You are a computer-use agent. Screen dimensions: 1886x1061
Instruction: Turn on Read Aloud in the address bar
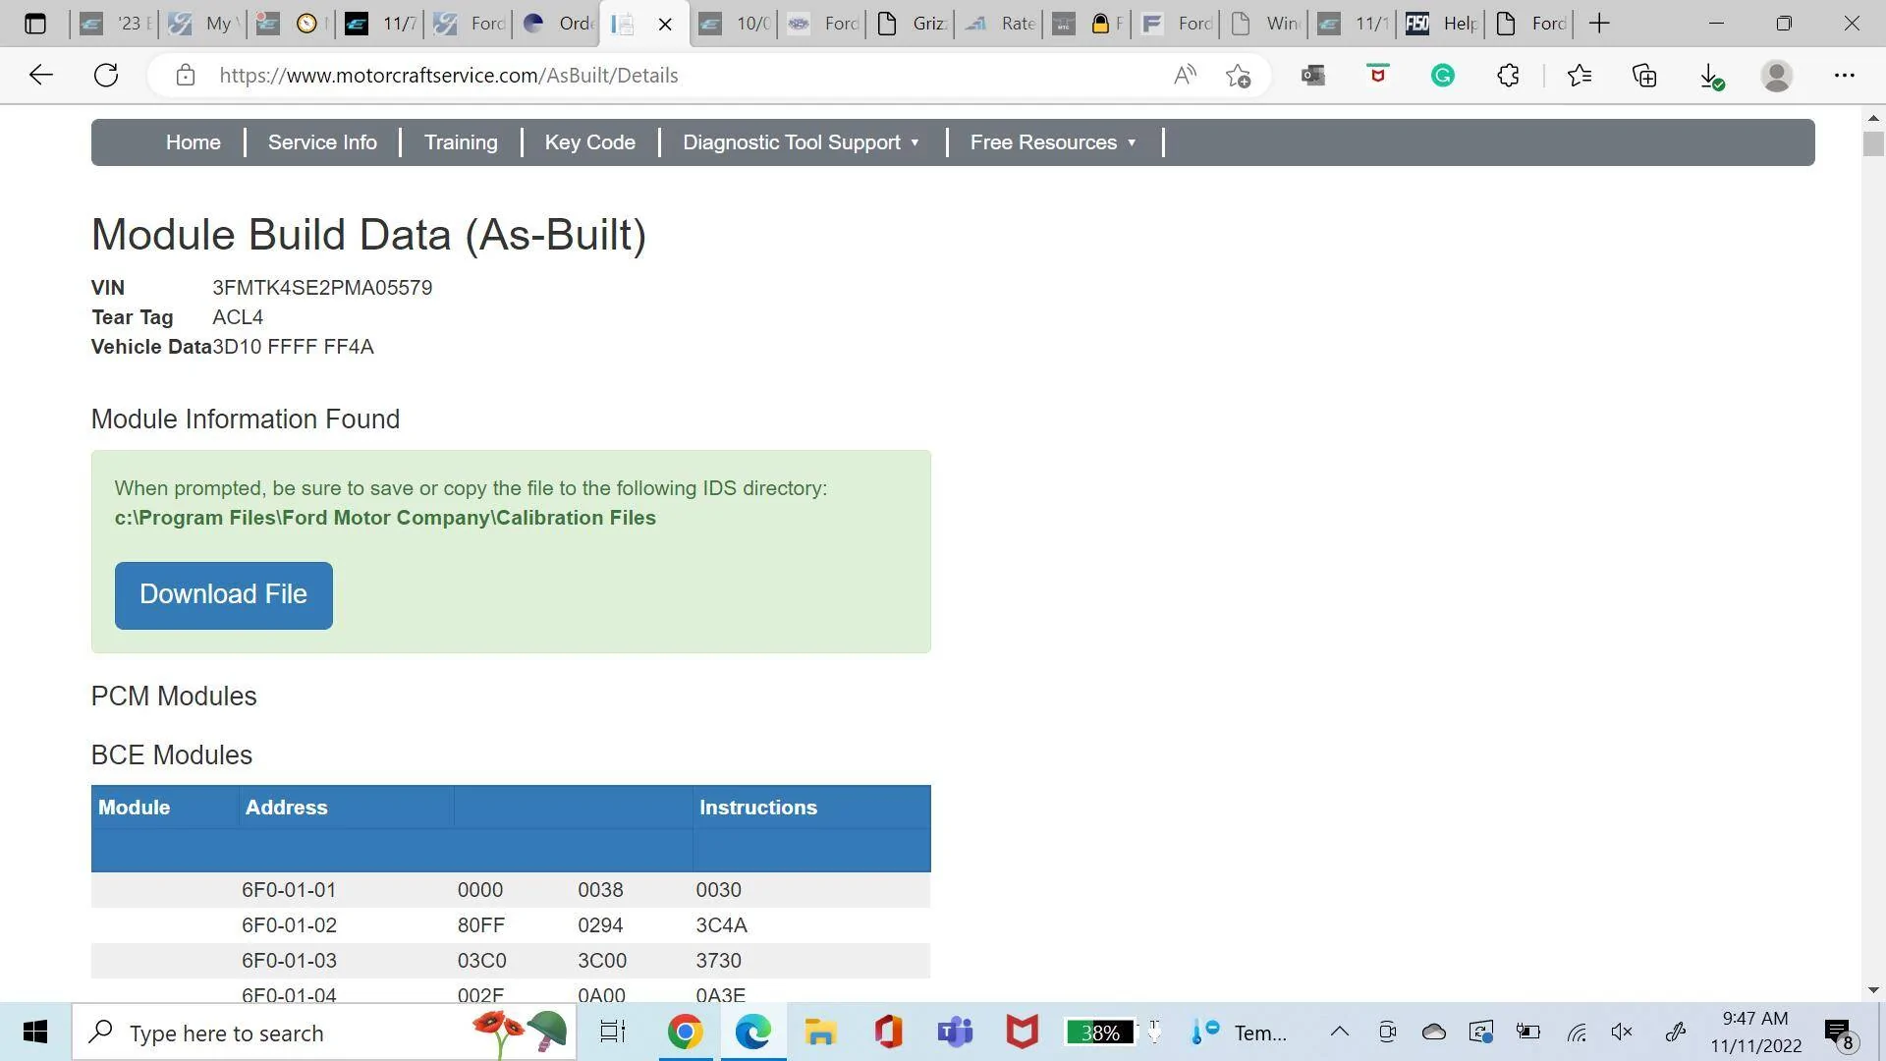click(x=1185, y=76)
